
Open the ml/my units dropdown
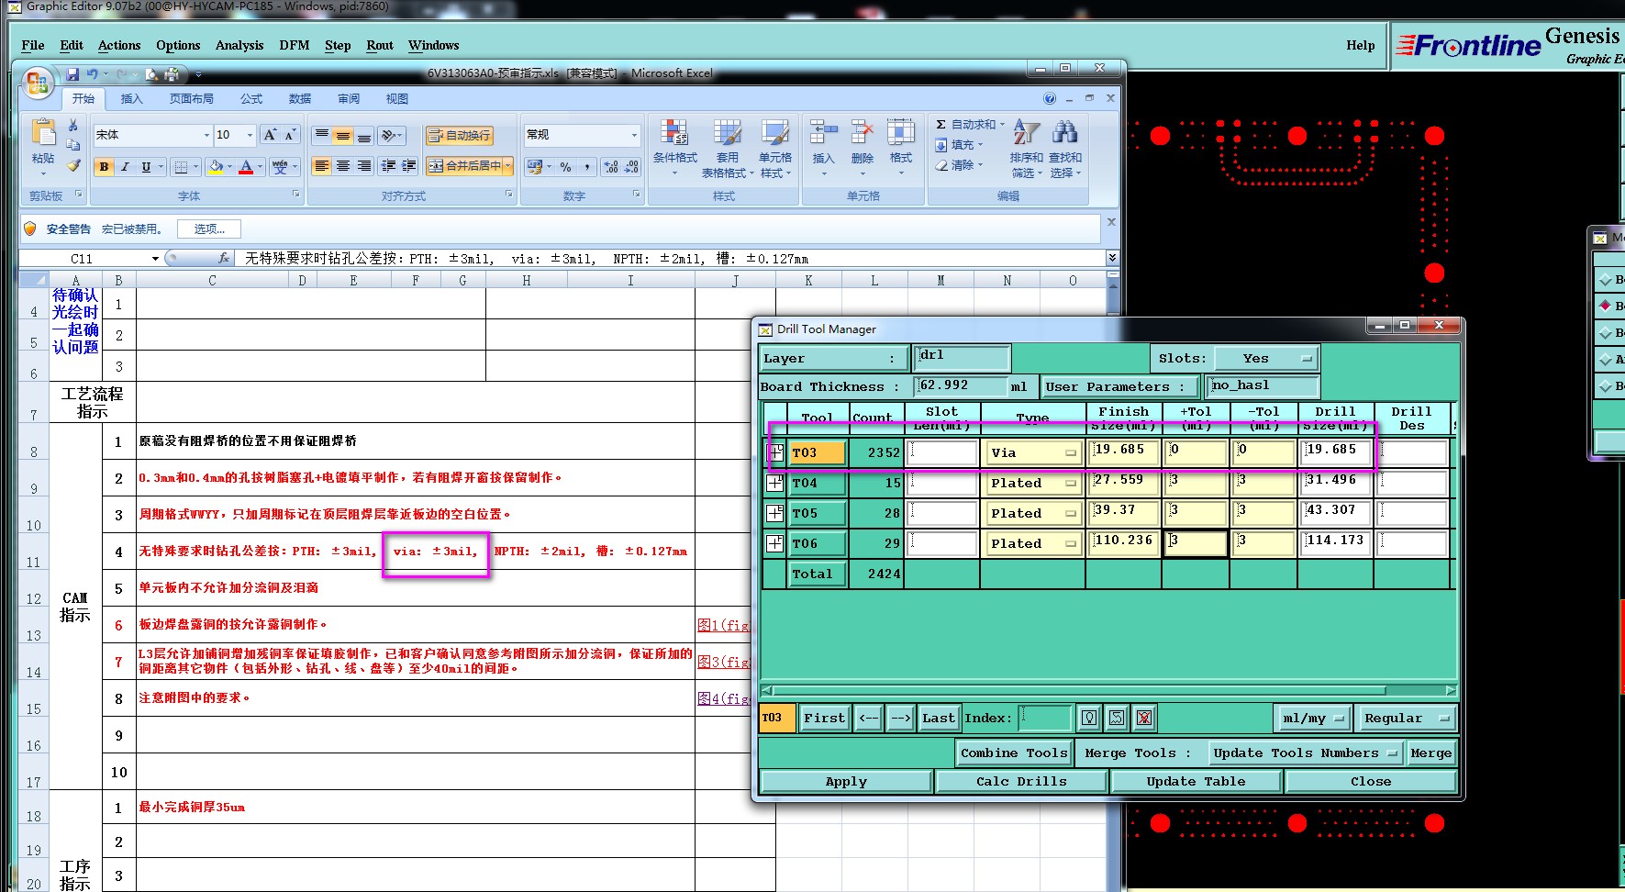(1314, 719)
